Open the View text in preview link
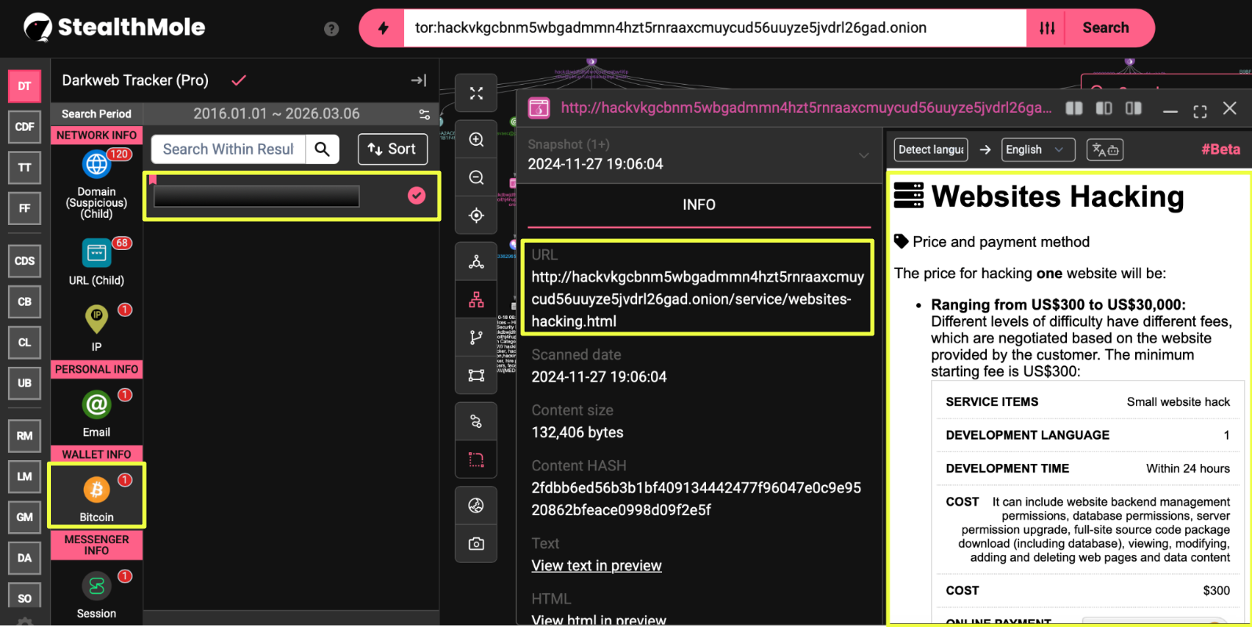This screenshot has width=1252, height=627. click(596, 566)
